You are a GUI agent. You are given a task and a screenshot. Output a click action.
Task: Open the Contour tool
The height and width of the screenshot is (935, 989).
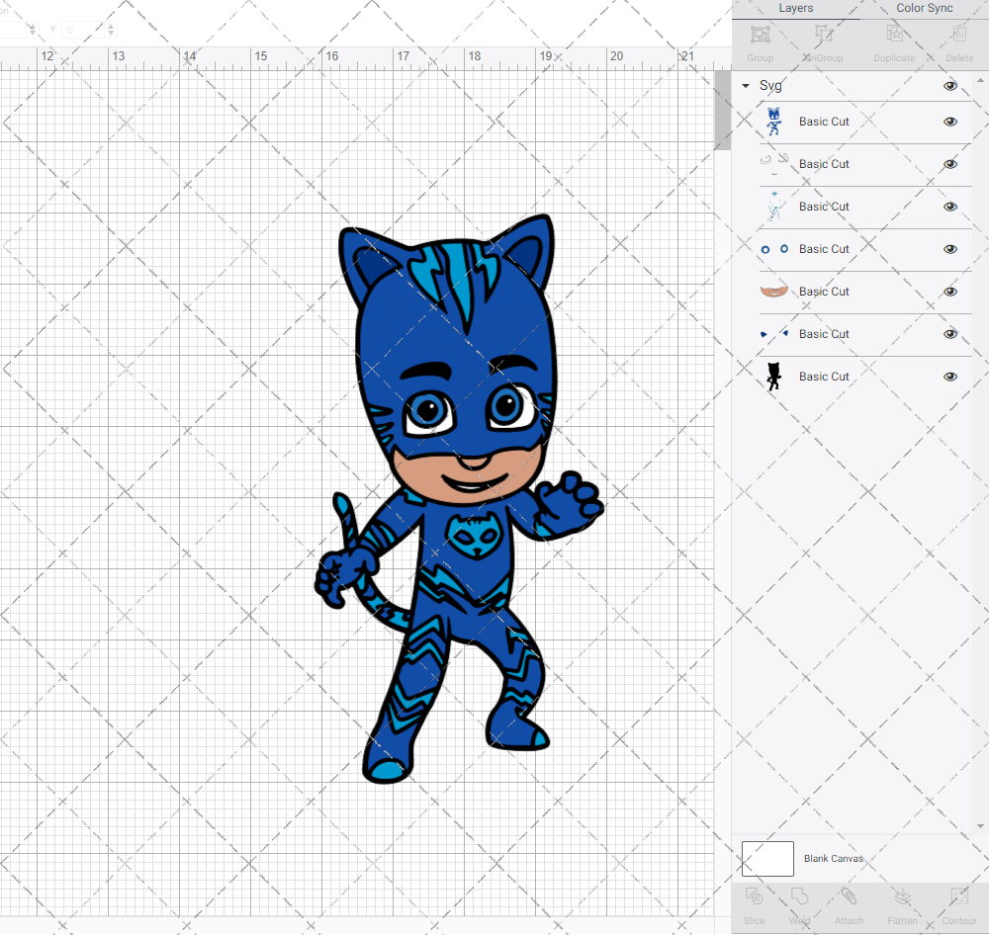[x=958, y=896]
